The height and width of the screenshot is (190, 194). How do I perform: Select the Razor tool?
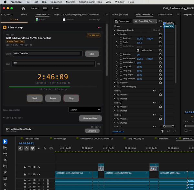coord(5,160)
